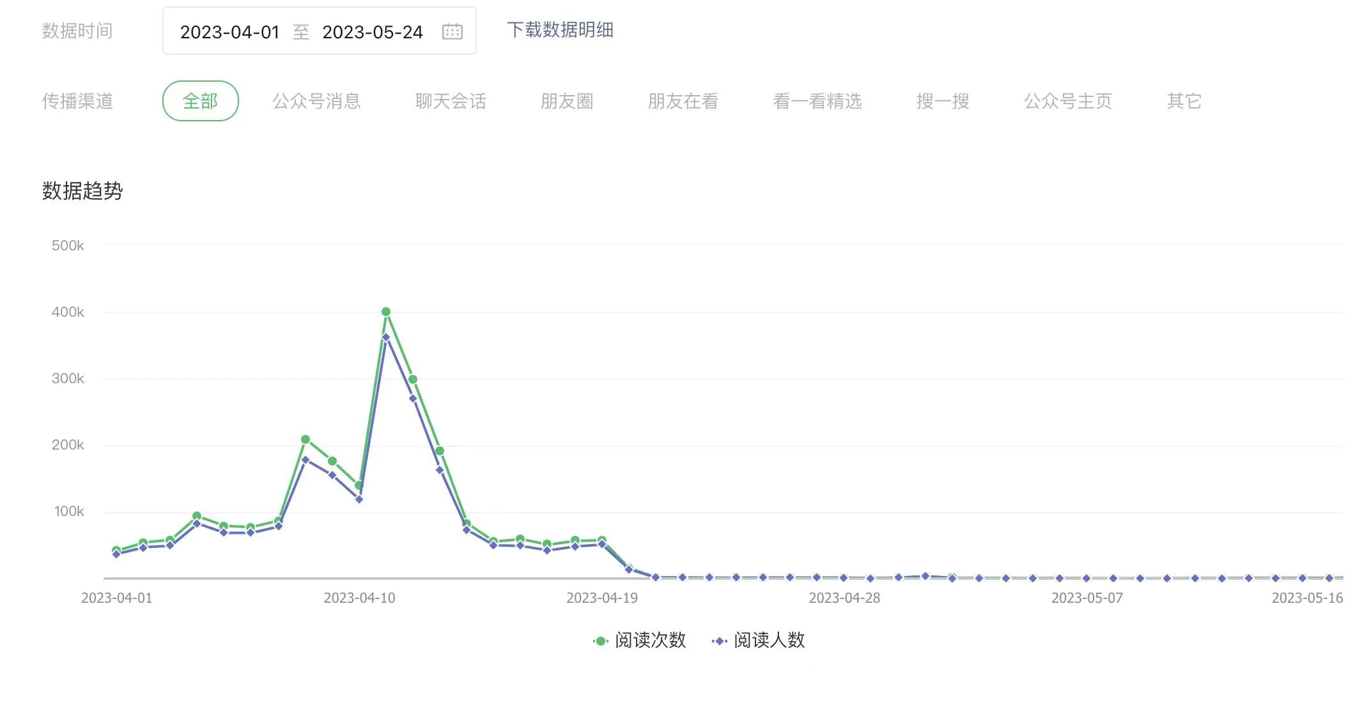The image size is (1360, 705).
Task: Select the 其它 channel filter
Action: (1184, 101)
